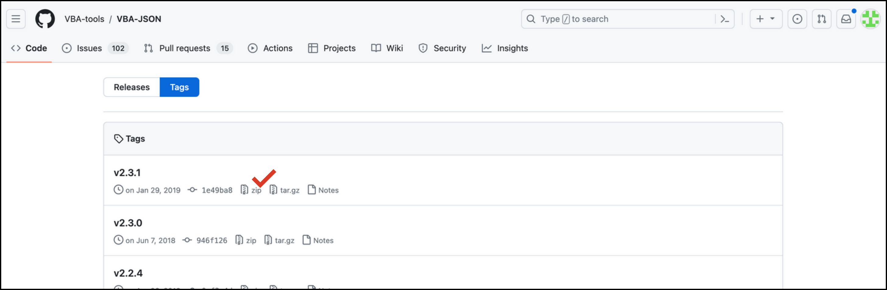
Task: Download the v2.3.1 tar.gz archive
Action: click(x=284, y=190)
